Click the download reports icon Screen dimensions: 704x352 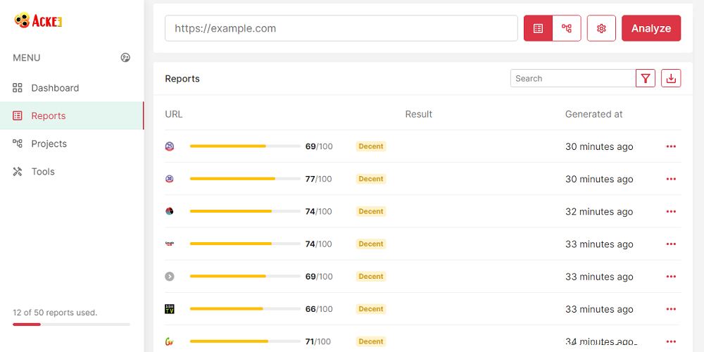tap(672, 78)
